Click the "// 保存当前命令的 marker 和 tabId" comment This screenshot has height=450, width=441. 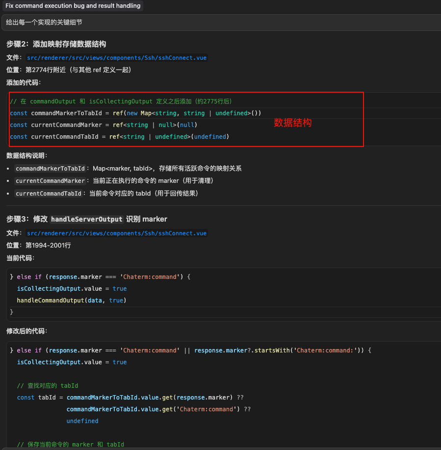point(70,445)
